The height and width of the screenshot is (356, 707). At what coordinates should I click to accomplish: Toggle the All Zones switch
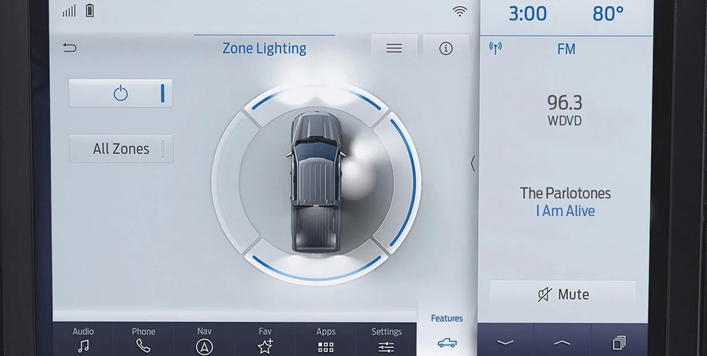pos(121,149)
